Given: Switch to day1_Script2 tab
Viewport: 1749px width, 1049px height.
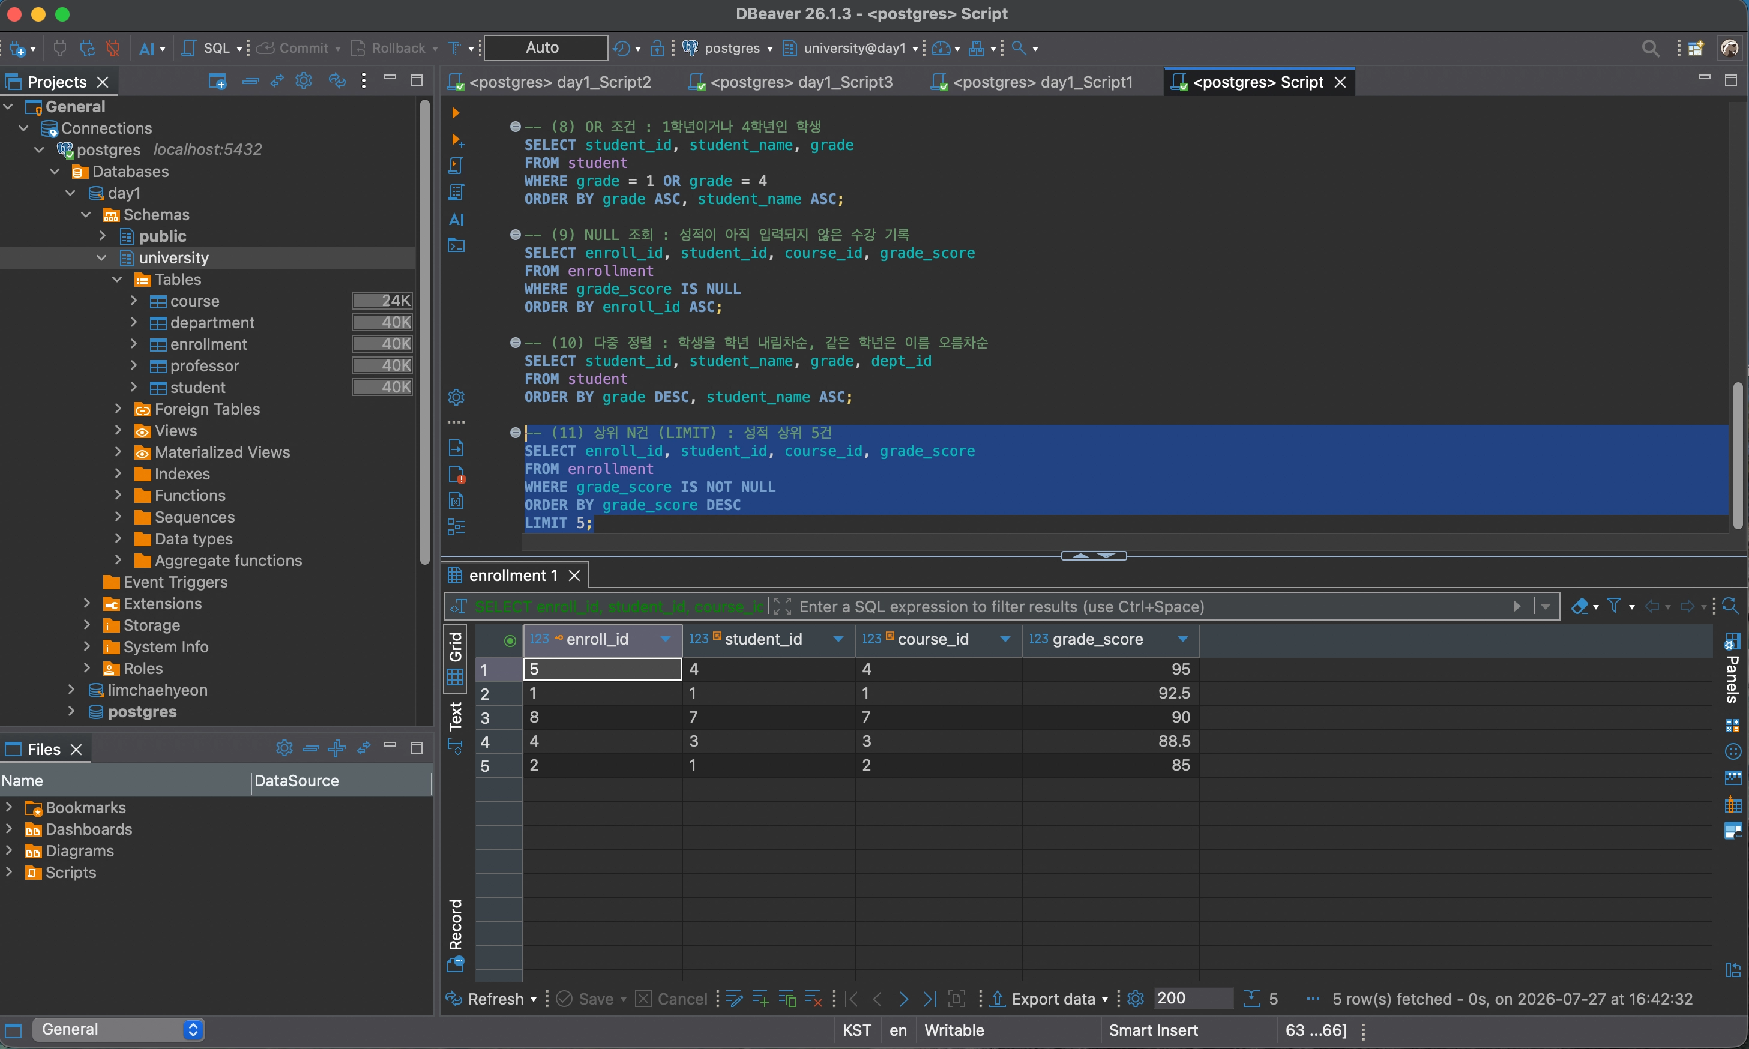Looking at the screenshot, I should pyautogui.click(x=549, y=82).
